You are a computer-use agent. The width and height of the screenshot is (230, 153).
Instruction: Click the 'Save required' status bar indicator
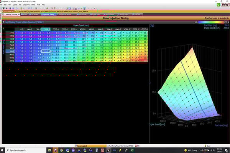click(90, 146)
